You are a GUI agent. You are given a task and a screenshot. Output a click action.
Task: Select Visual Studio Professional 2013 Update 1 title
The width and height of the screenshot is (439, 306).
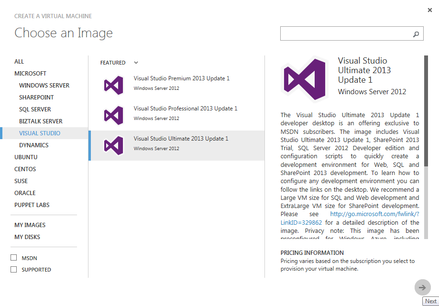(186, 109)
